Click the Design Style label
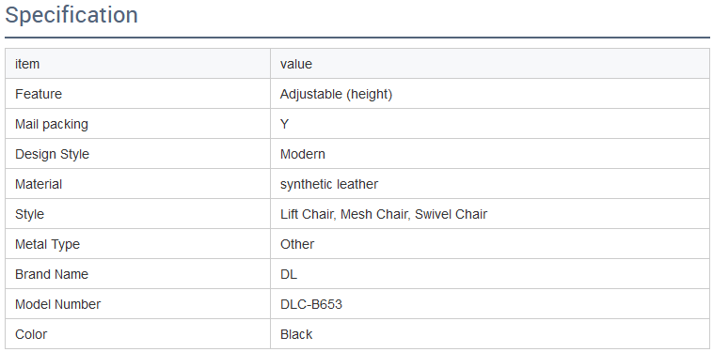Screen dimensions: 713x352 coord(52,154)
